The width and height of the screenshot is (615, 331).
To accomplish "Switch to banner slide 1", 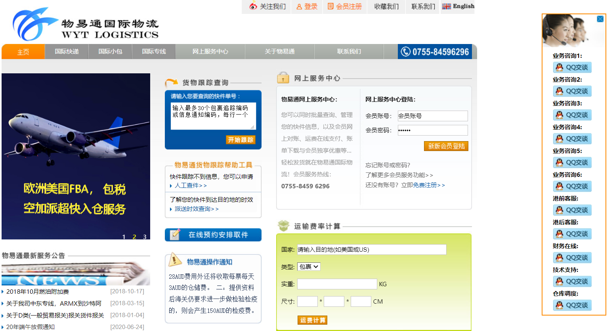I will click(x=124, y=237).
